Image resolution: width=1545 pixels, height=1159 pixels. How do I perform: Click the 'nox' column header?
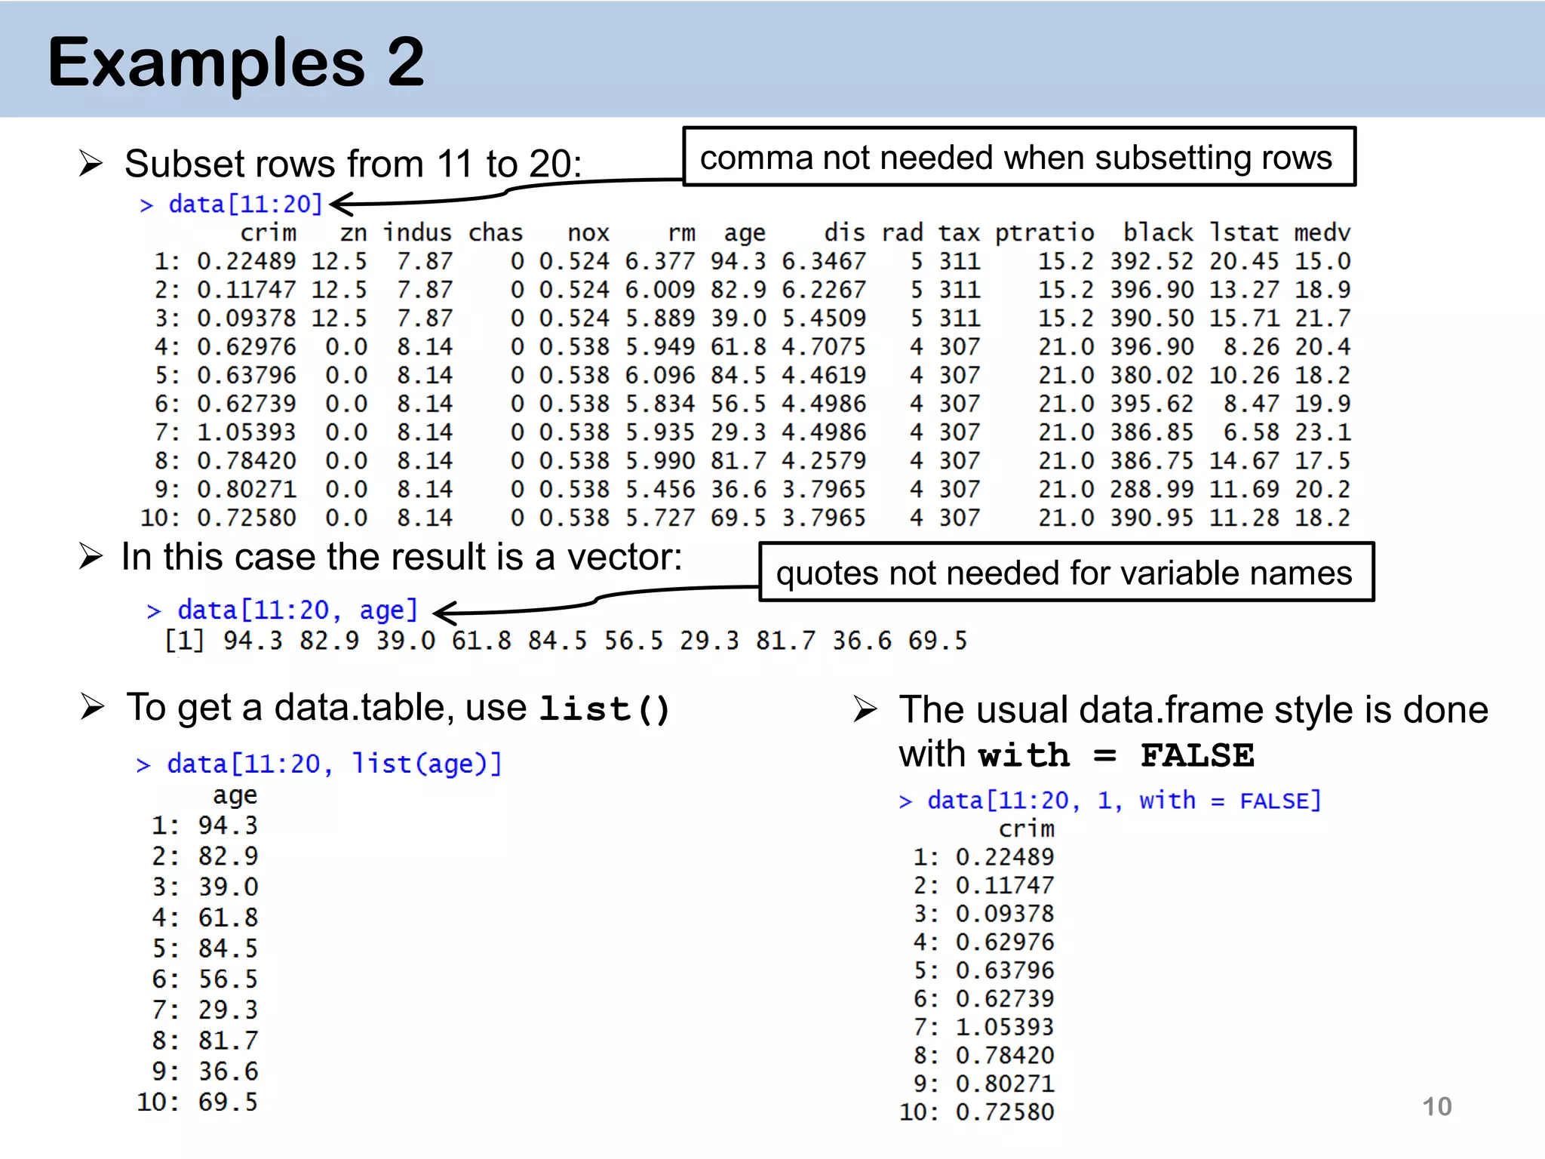tap(588, 232)
